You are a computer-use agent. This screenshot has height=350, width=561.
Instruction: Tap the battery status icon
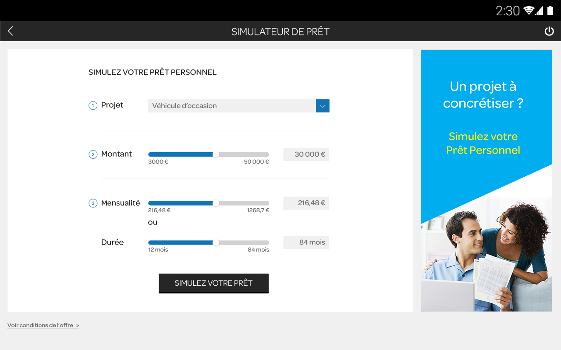tap(550, 10)
